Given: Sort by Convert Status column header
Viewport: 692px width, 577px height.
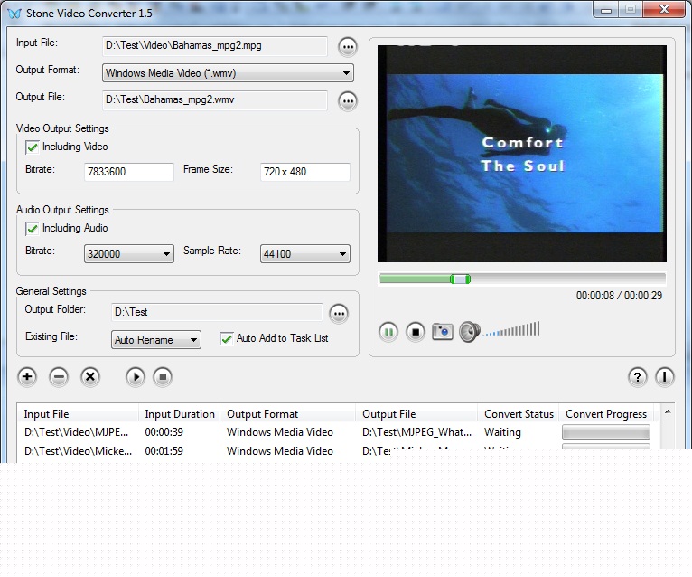Looking at the screenshot, I should [x=519, y=414].
